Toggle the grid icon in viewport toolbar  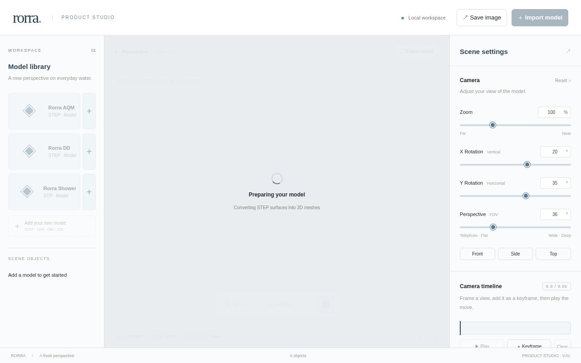tap(325, 304)
